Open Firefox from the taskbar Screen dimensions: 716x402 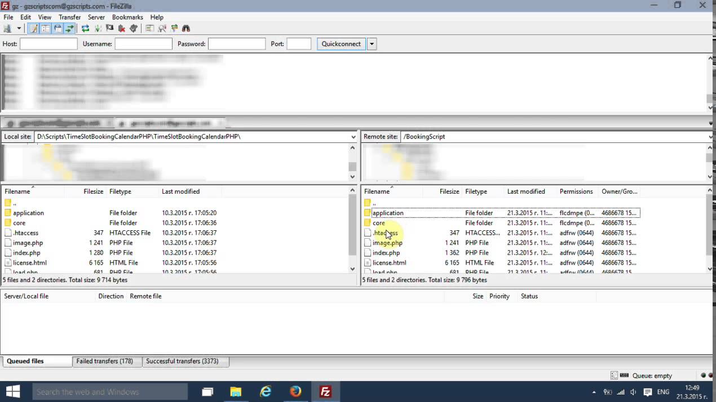pyautogui.click(x=295, y=391)
